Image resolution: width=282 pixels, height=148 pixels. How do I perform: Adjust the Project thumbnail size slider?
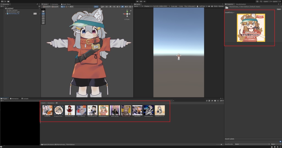click(219, 144)
